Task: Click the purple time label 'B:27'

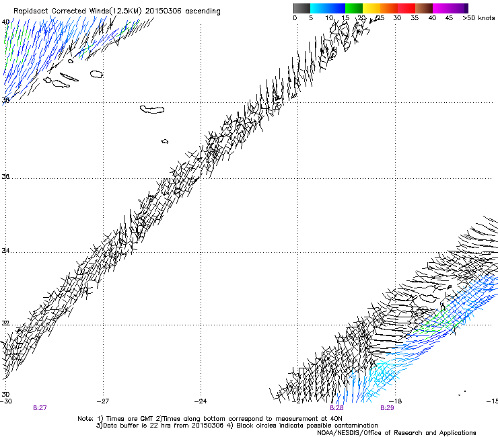Action: 40,408
